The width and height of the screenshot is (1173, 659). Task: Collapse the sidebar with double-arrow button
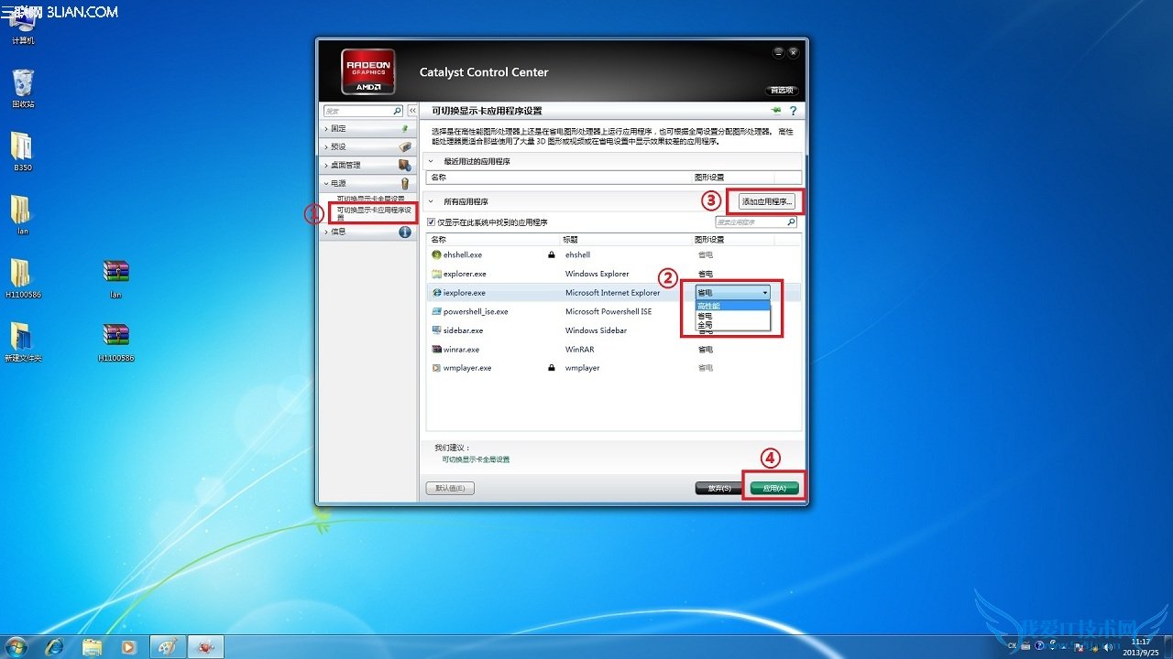412,111
